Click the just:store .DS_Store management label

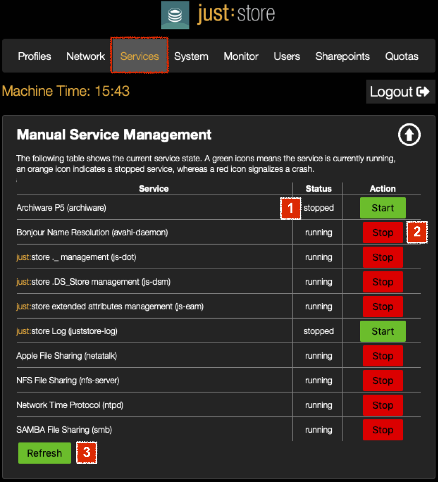coord(93,282)
